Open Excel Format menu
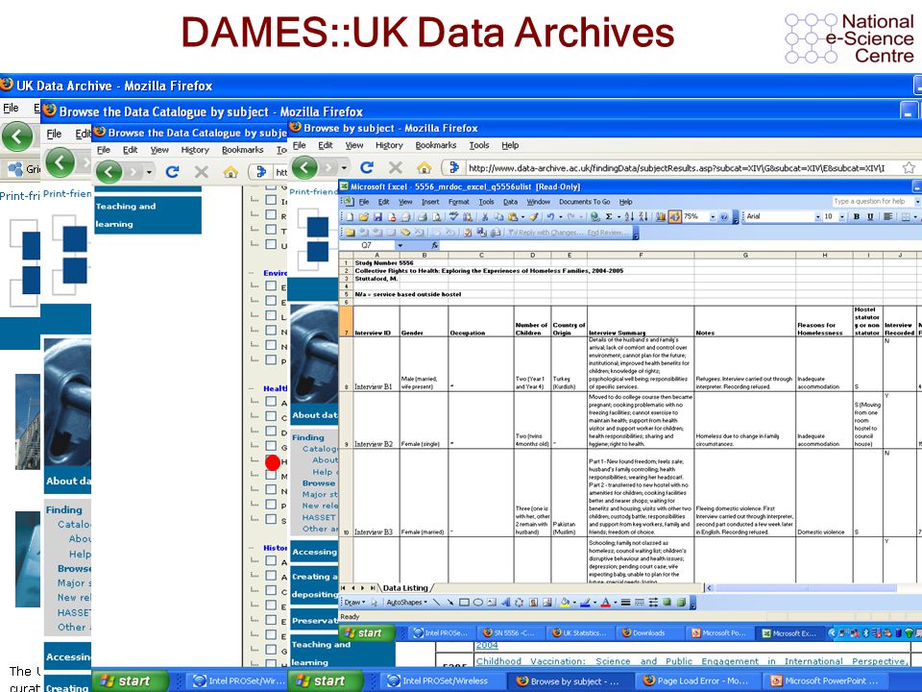Screen dimensions: 922x692 pyautogui.click(x=459, y=201)
